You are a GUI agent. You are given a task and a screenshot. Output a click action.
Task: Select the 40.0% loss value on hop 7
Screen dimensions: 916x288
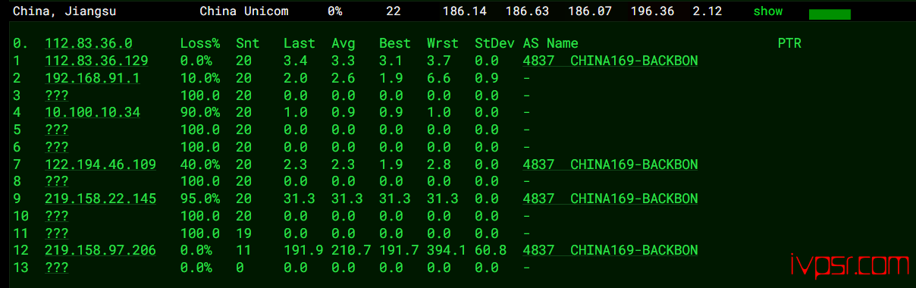coord(200,164)
